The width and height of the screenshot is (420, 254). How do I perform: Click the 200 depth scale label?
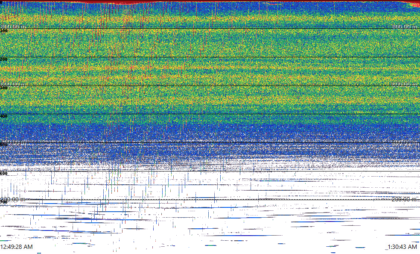(x=4, y=59)
